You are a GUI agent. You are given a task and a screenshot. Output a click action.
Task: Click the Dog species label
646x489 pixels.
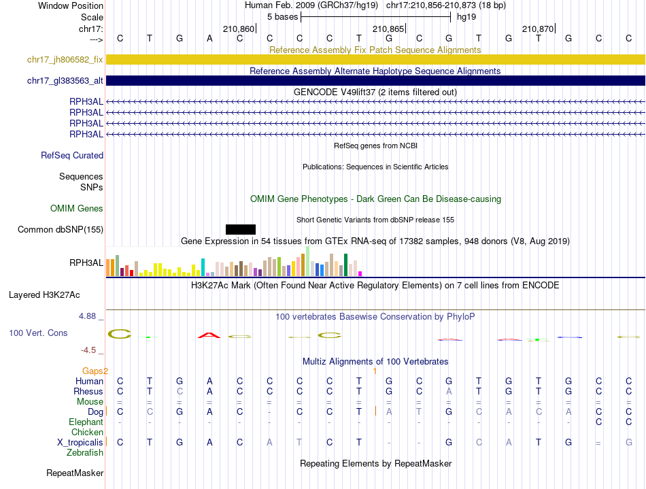(95, 412)
